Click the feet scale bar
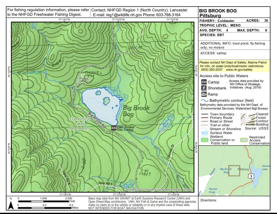 [x=43, y=201]
